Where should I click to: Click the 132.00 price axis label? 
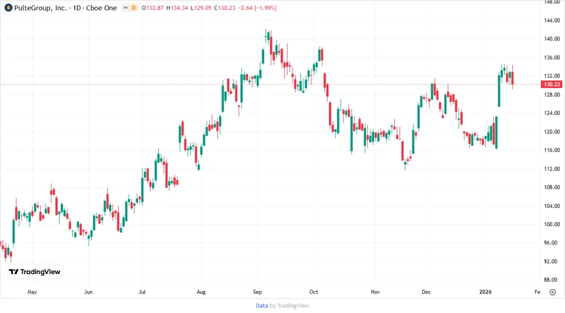552,75
